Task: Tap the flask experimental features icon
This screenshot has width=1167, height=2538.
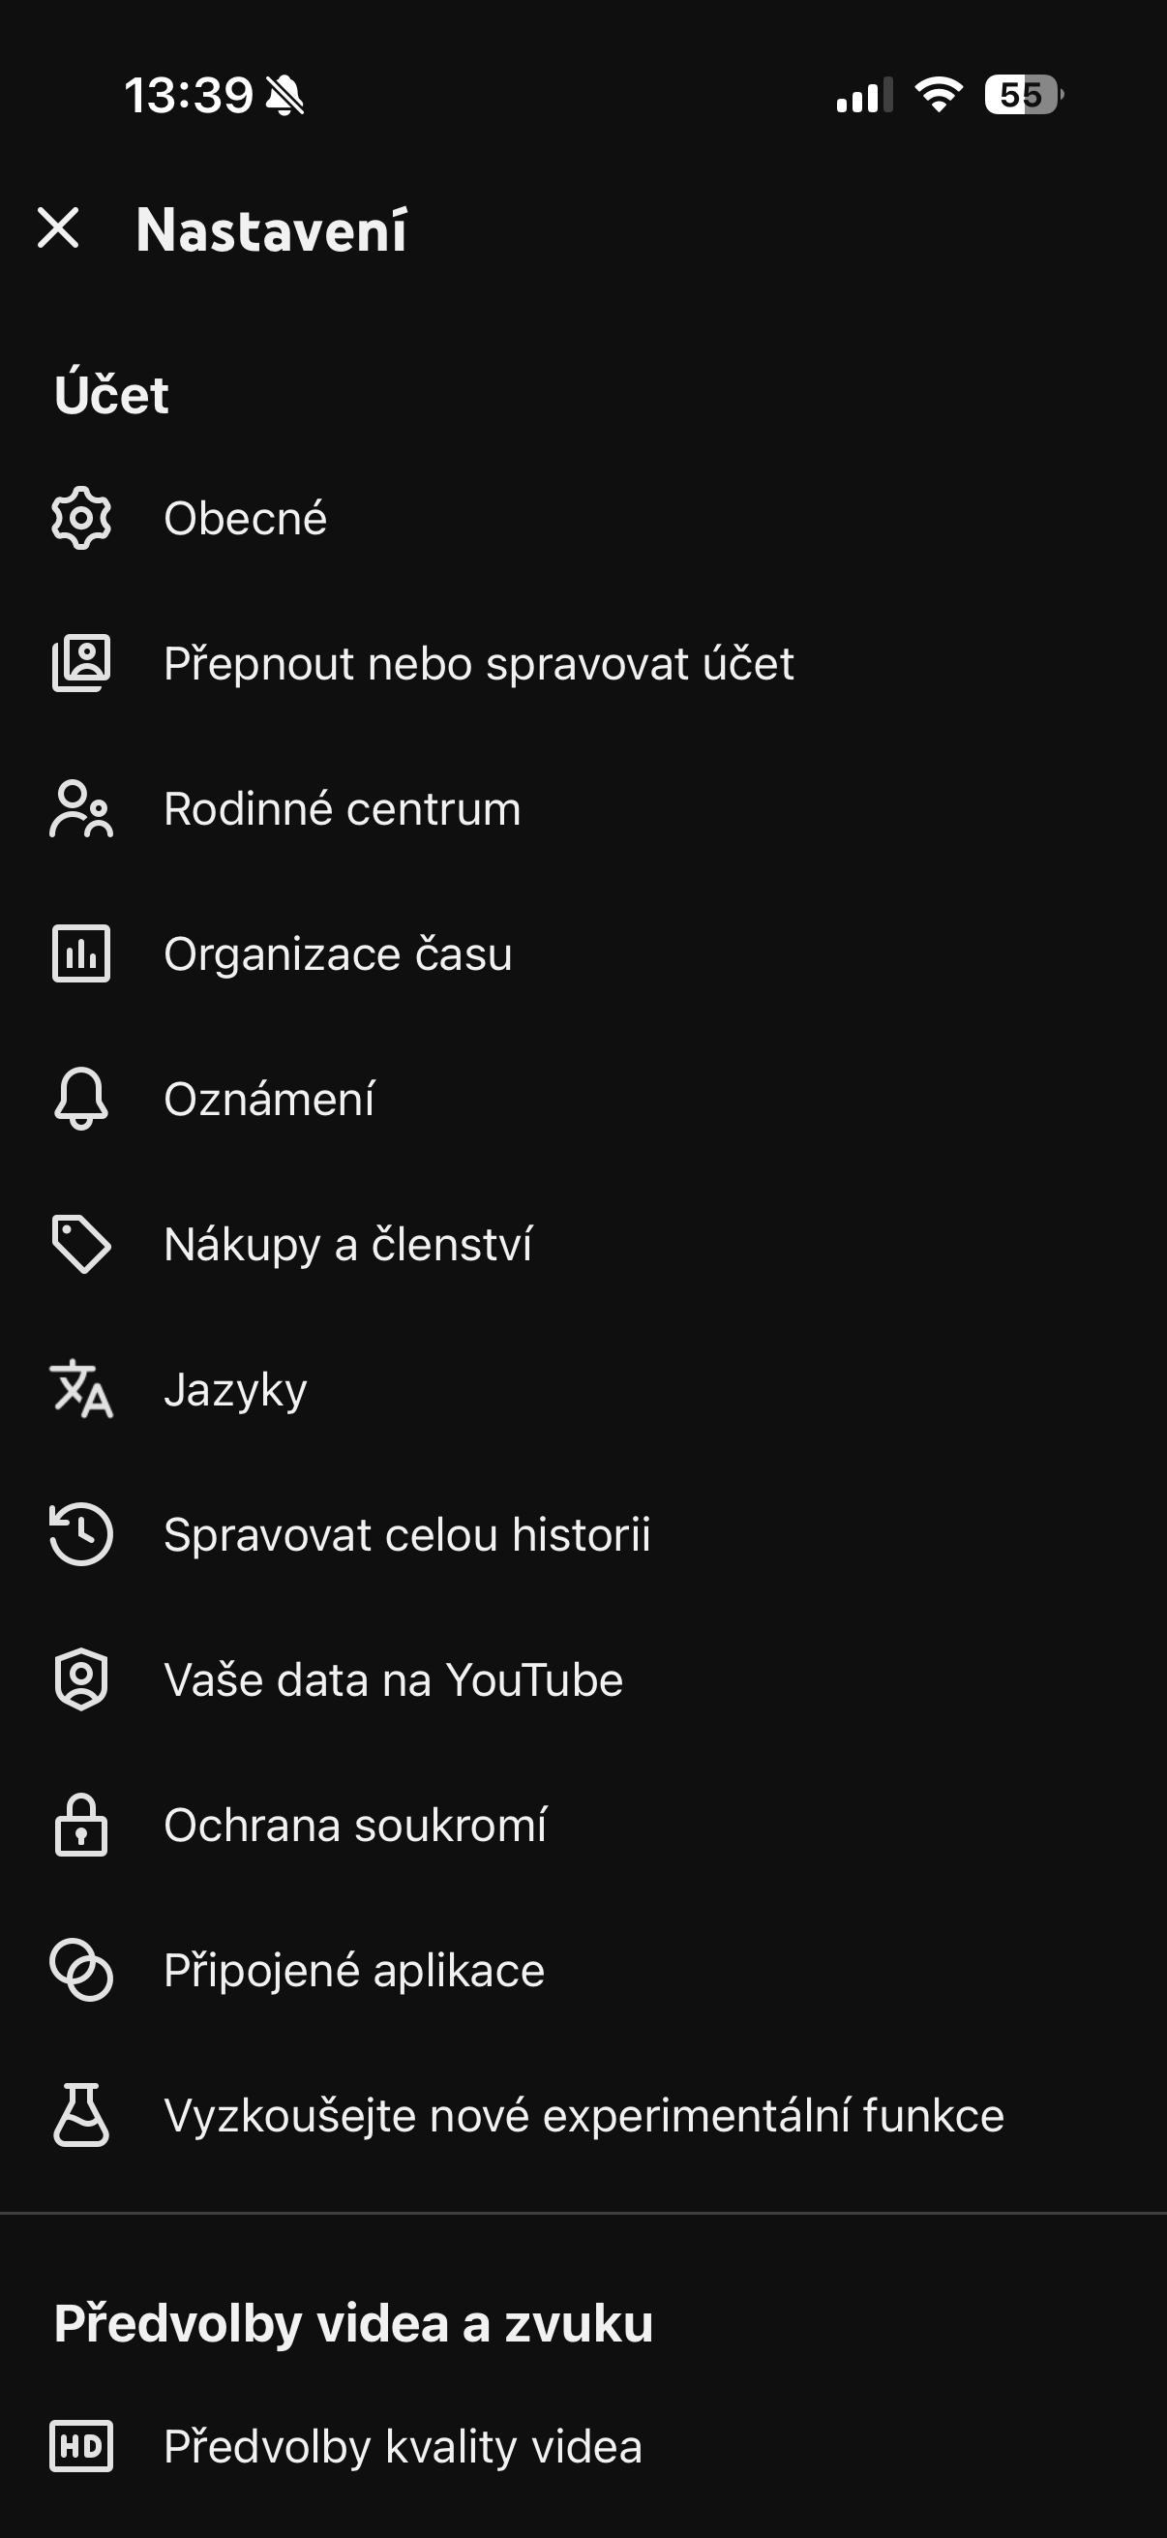Action: coord(80,2114)
